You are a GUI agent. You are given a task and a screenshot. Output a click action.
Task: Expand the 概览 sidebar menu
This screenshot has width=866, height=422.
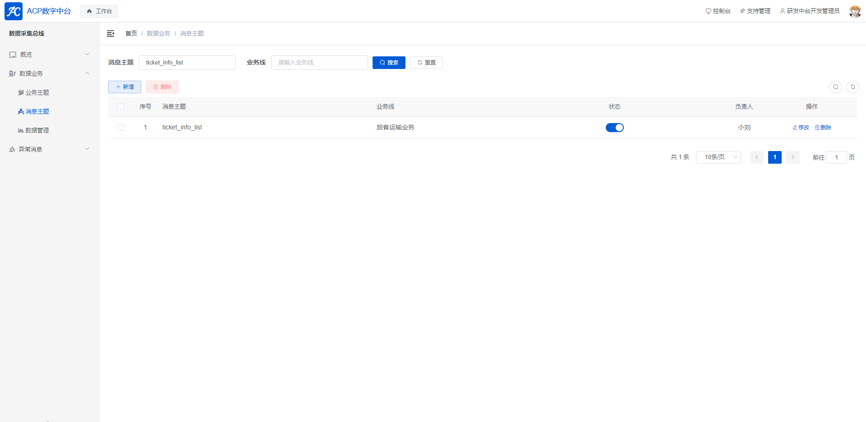pyautogui.click(x=49, y=55)
